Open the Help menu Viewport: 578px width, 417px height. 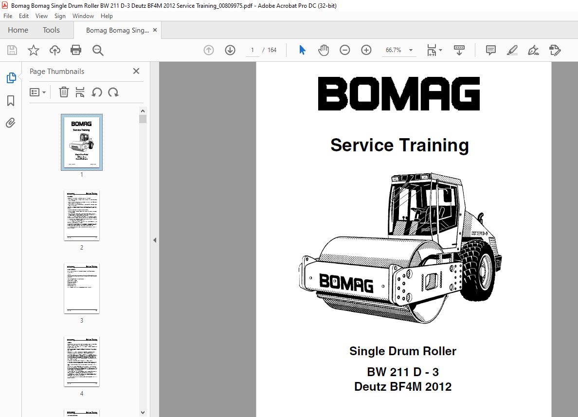[107, 16]
